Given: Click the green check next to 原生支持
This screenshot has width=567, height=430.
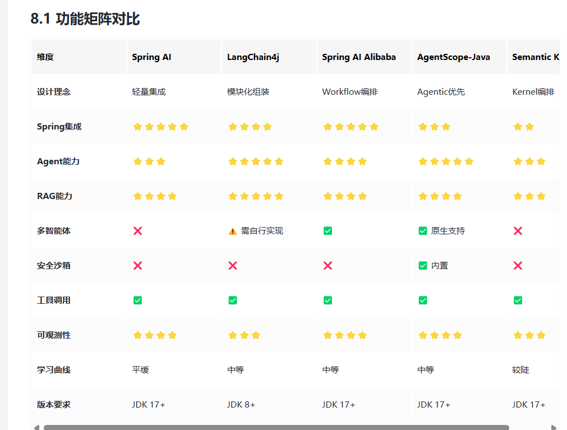Looking at the screenshot, I should pos(423,231).
